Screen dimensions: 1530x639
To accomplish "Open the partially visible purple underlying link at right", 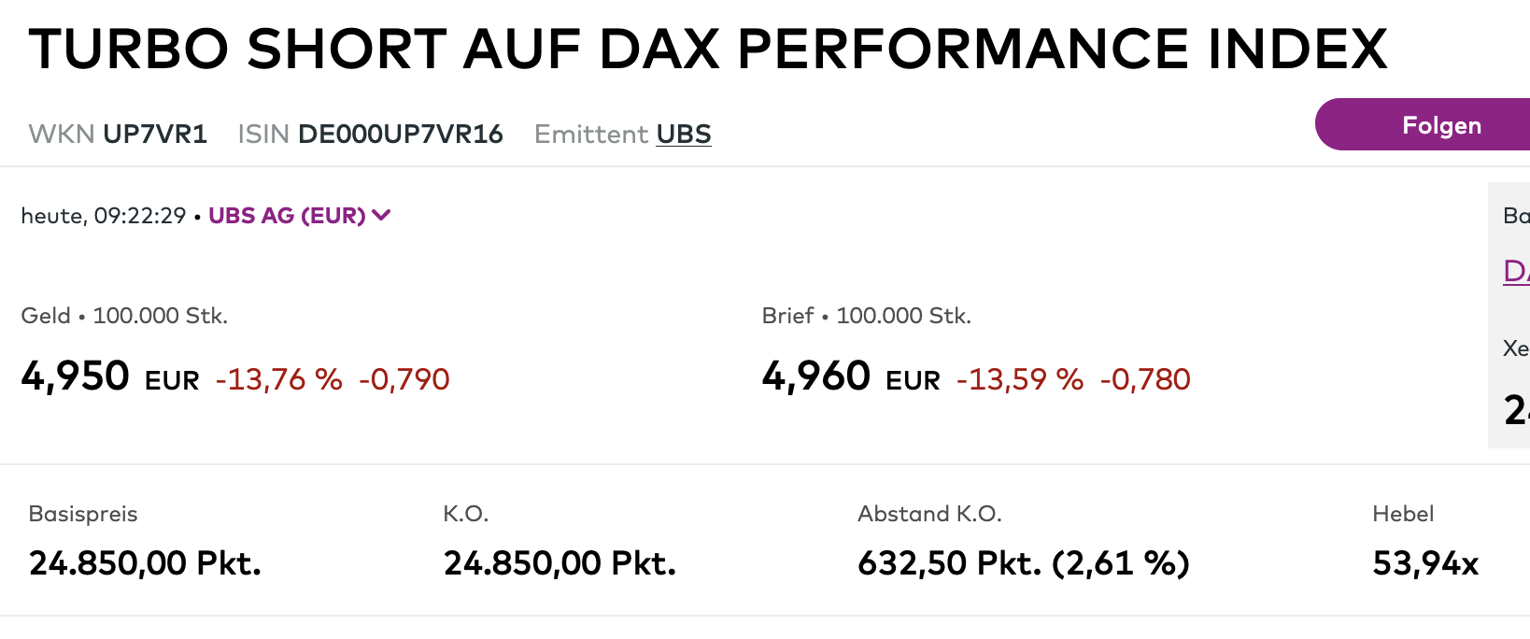I will coord(1517,271).
